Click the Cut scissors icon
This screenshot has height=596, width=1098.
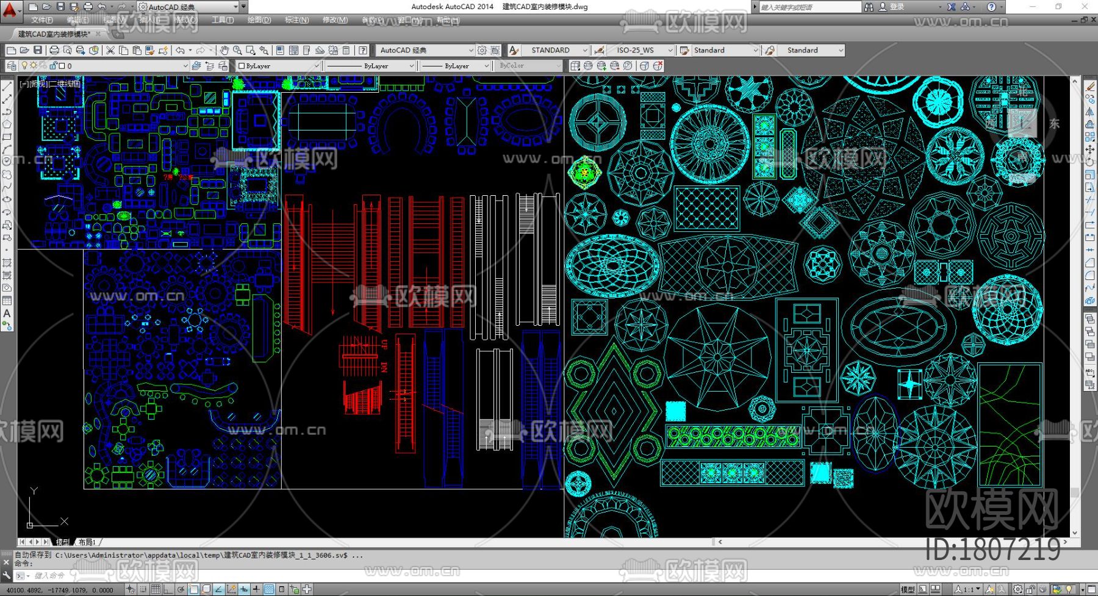(110, 50)
